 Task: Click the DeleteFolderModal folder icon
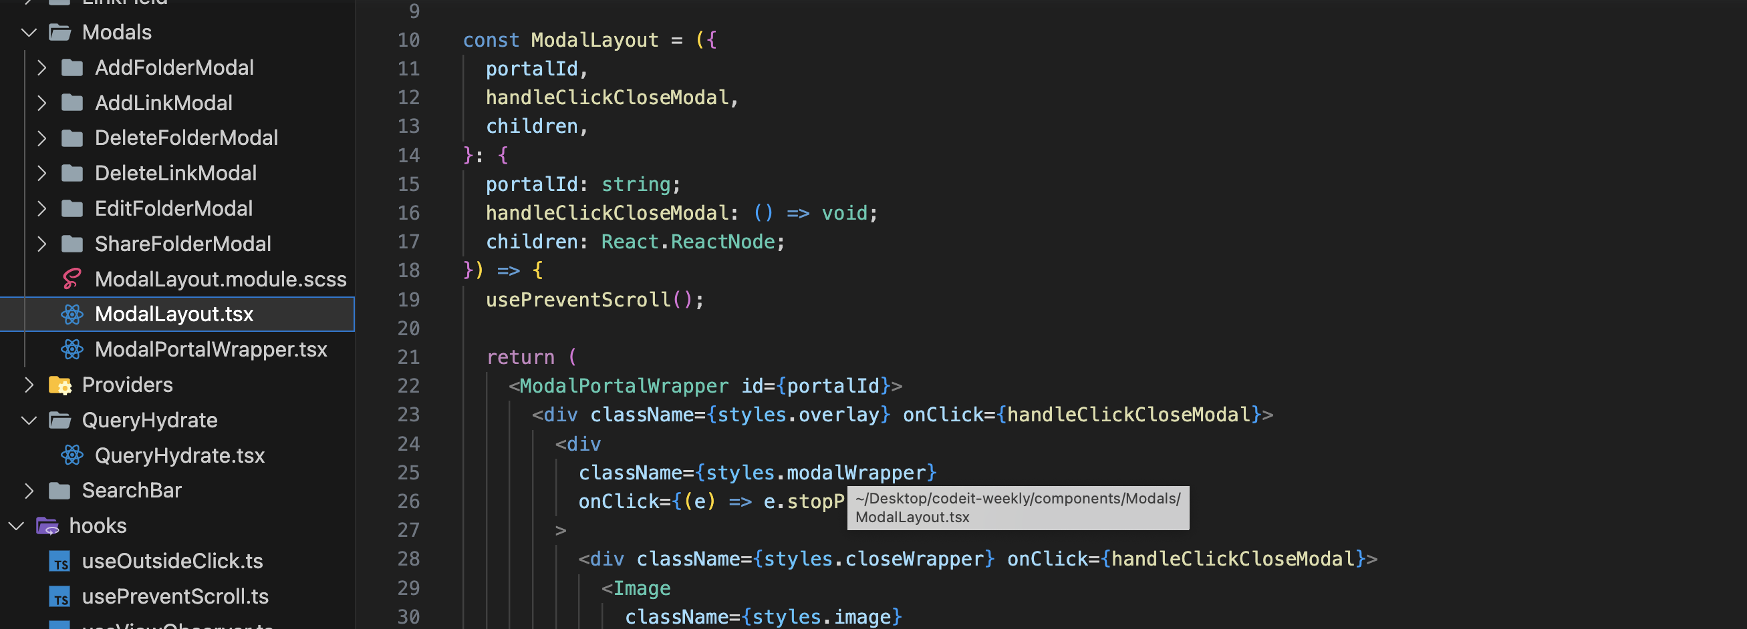(72, 138)
